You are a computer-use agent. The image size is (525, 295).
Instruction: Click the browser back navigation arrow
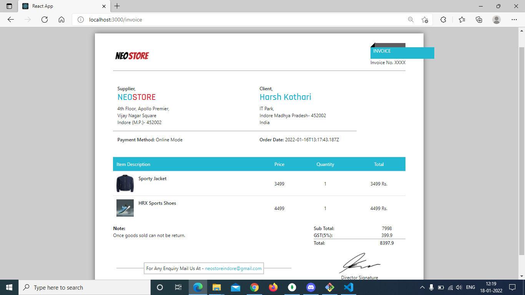(10, 20)
